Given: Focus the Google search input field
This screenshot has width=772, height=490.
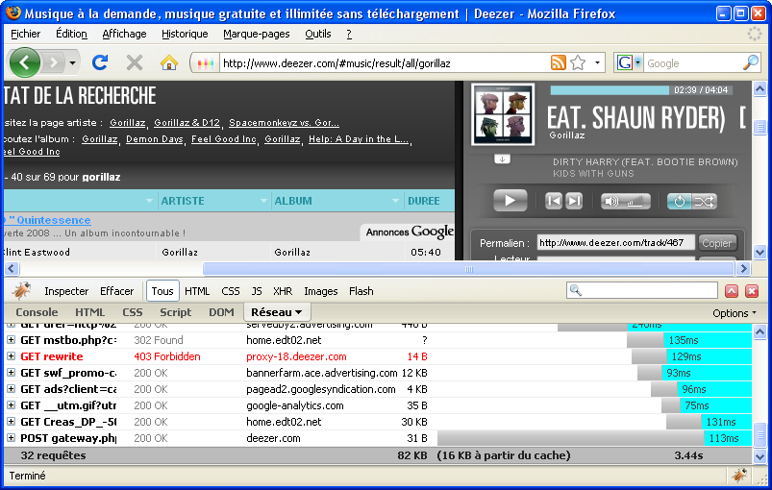Looking at the screenshot, I should [x=692, y=63].
